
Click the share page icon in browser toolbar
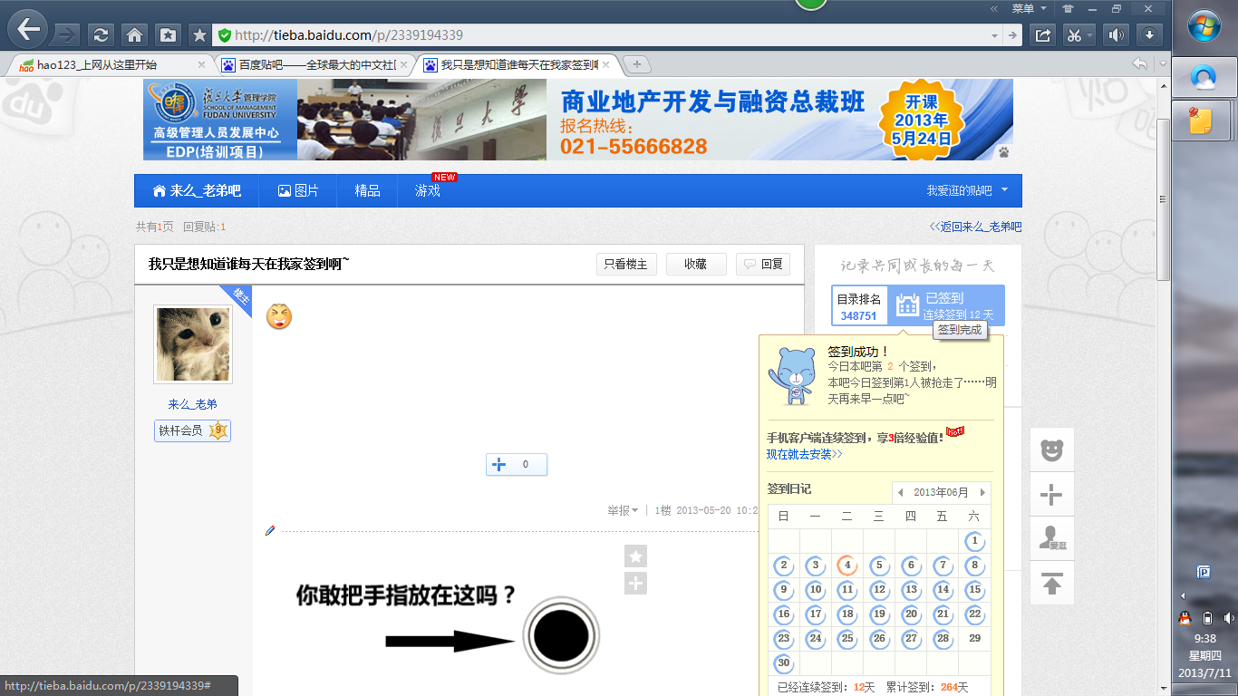[x=1043, y=34]
